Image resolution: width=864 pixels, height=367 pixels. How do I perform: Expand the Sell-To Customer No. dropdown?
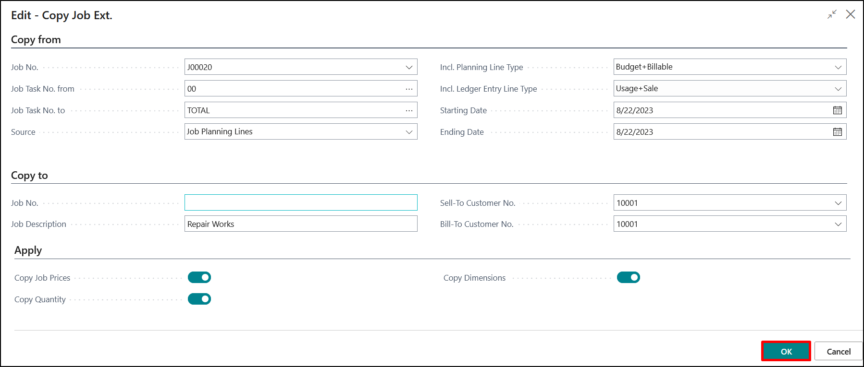[x=838, y=203]
